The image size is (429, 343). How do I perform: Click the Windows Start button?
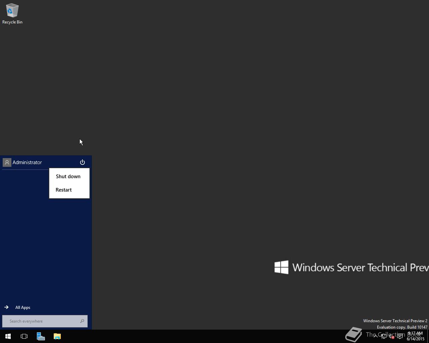pyautogui.click(x=8, y=336)
